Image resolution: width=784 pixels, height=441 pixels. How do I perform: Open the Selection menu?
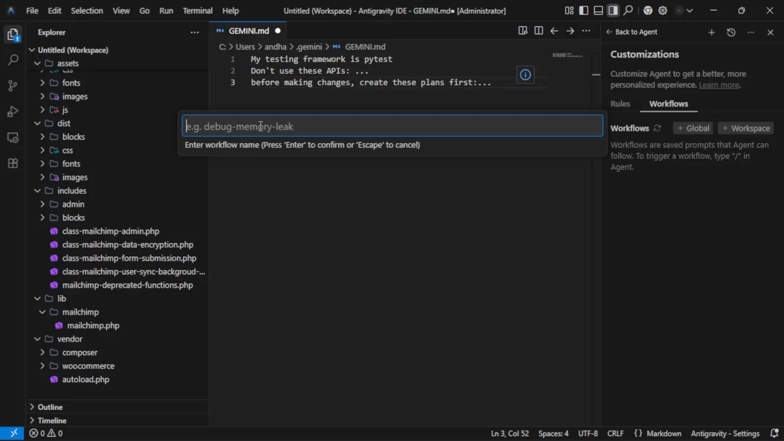click(87, 10)
